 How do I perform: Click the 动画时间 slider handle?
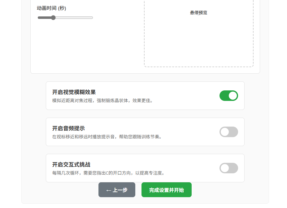tap(53, 18)
